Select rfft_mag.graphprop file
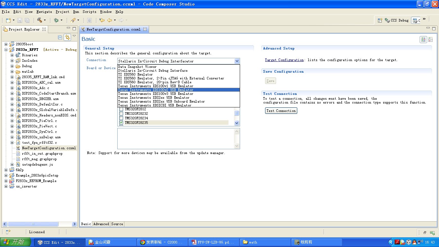 pos(39,159)
